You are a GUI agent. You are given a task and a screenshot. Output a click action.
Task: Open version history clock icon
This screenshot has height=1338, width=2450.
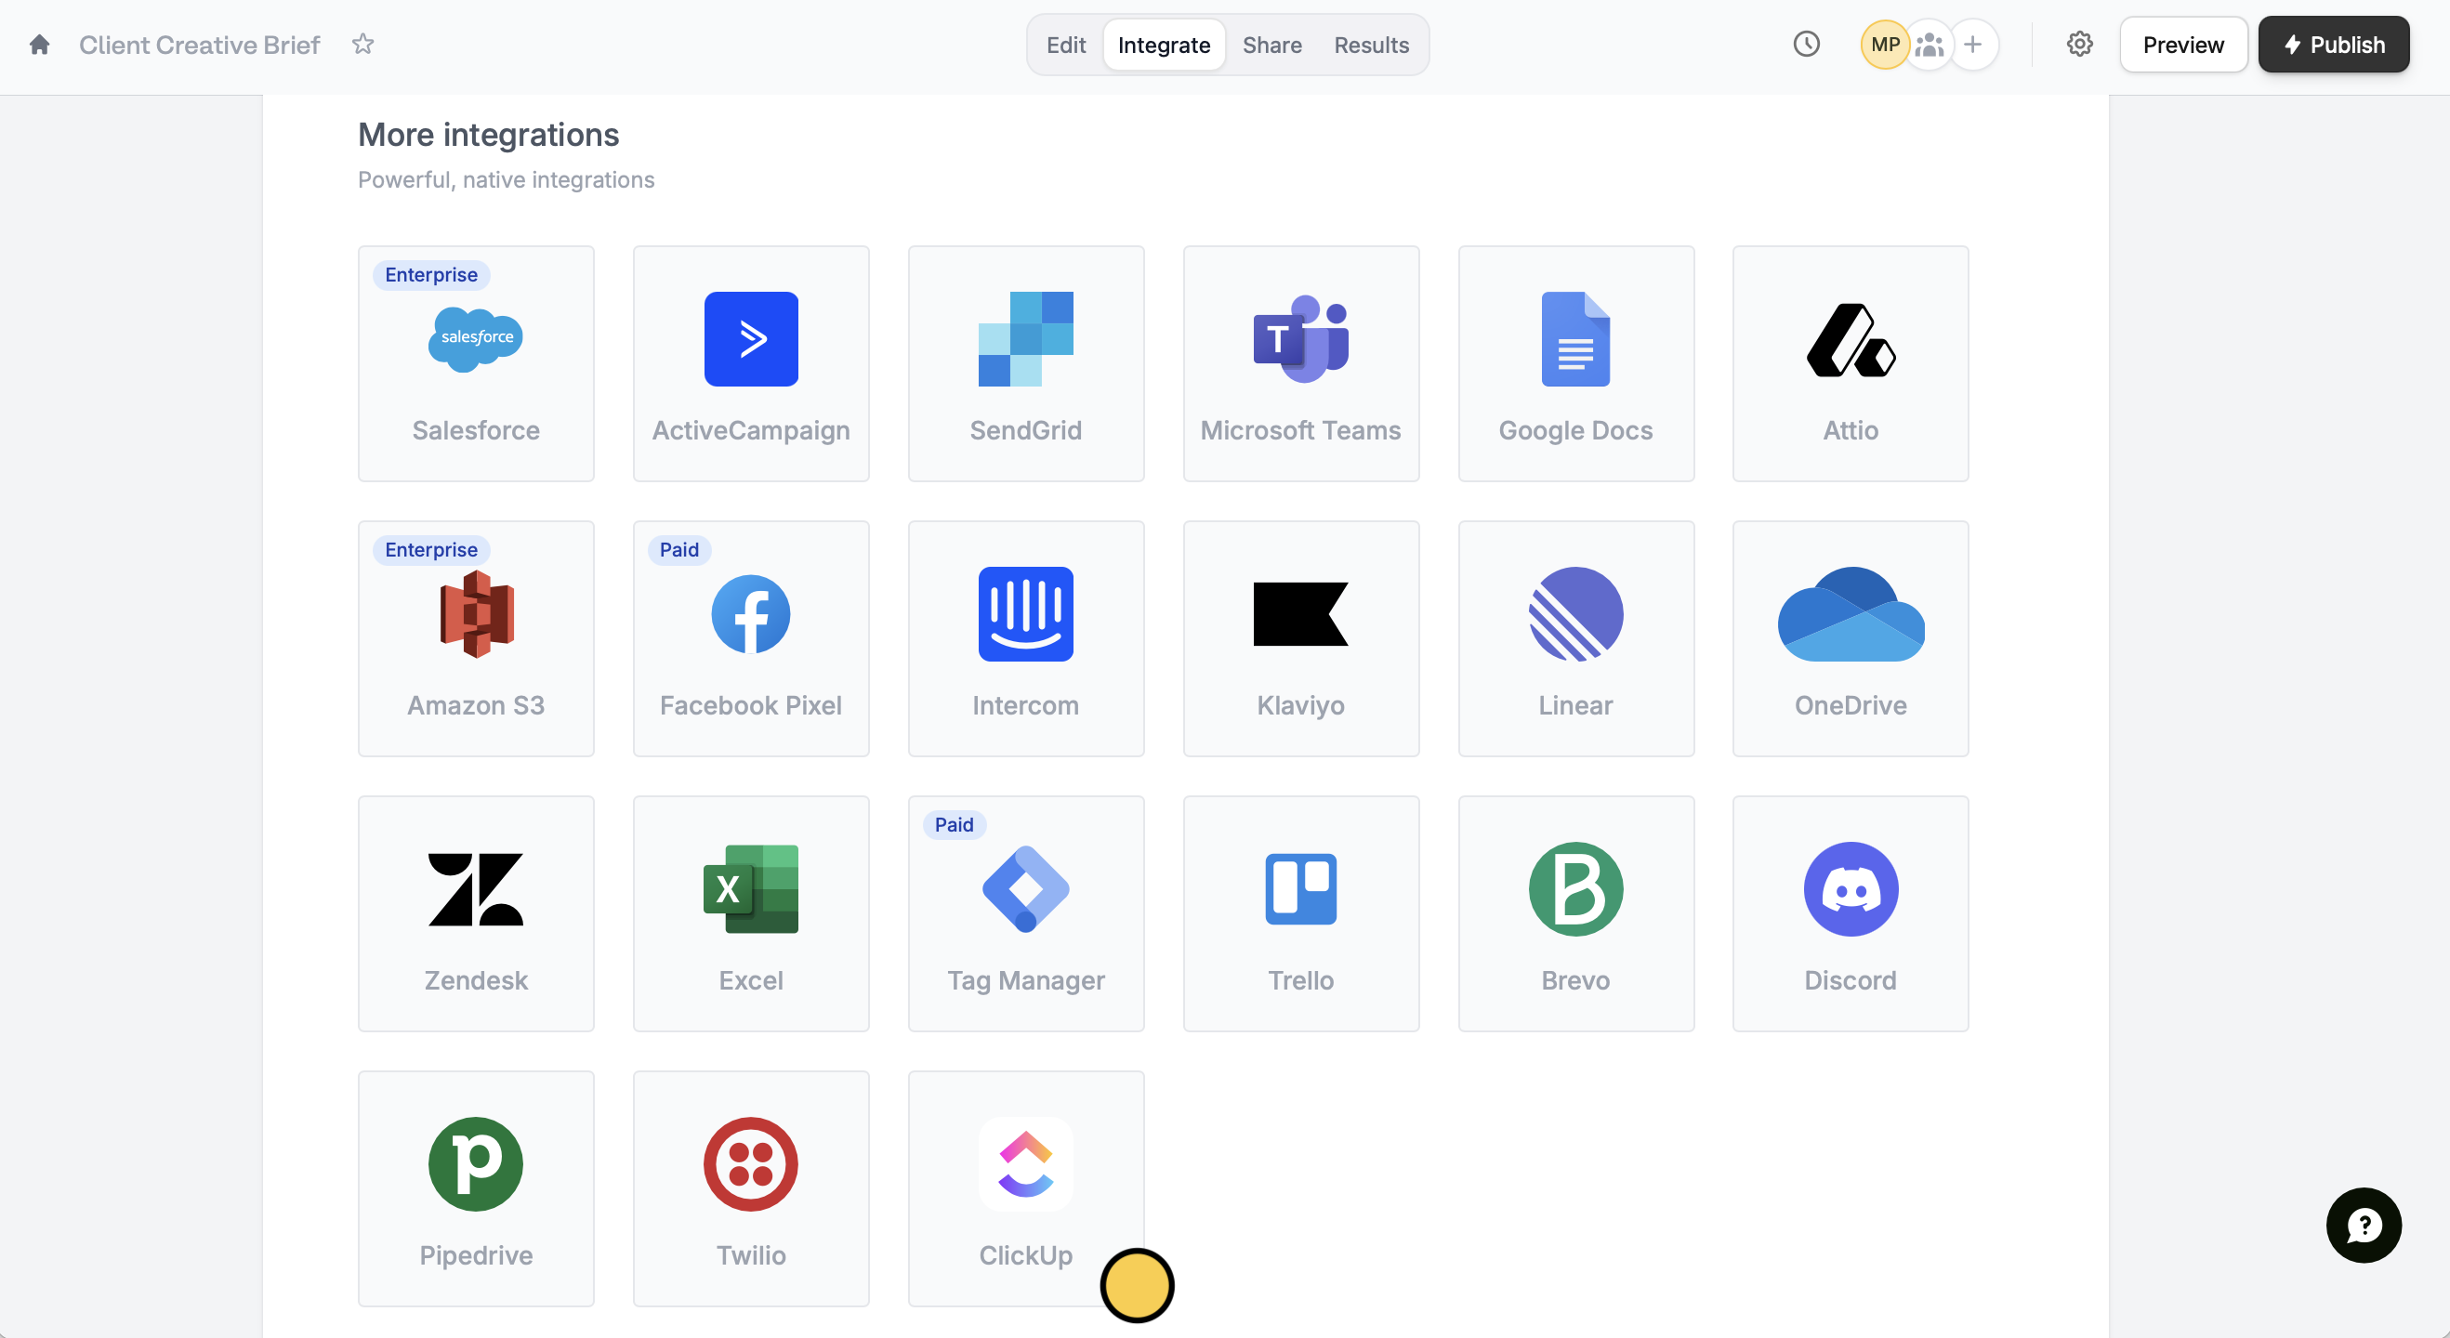tap(1806, 45)
